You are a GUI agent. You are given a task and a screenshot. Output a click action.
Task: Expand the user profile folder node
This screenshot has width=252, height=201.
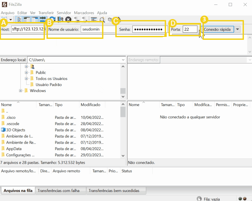tap(26, 66)
